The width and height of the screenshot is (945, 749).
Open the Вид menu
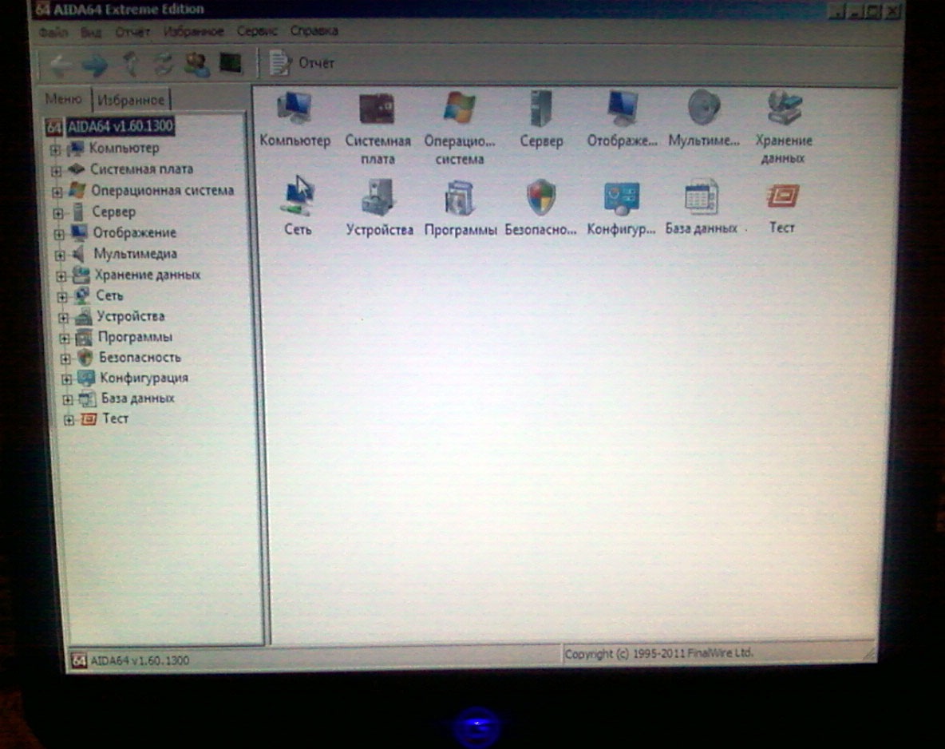pos(91,33)
